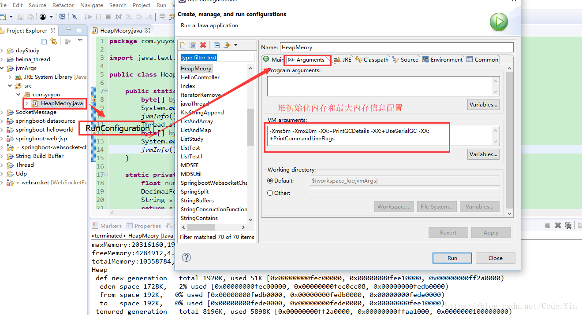This screenshot has height=315, width=582.
Task: Click the Step Over icon
Action: click(139, 17)
